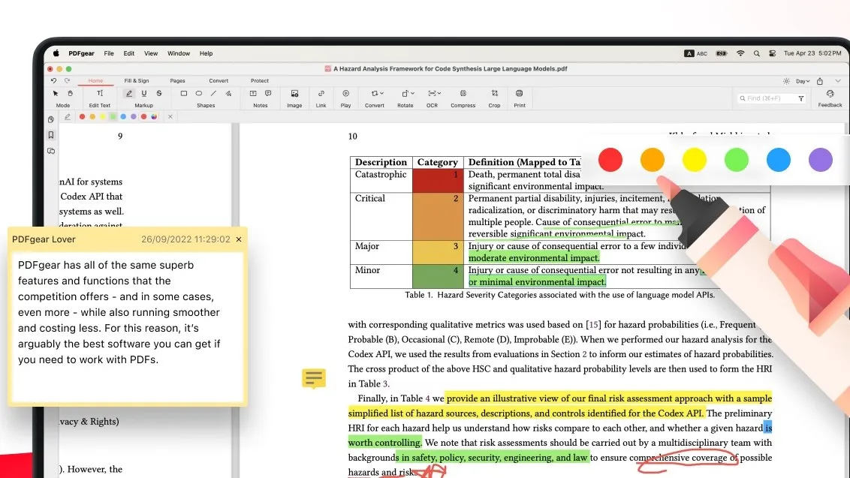Open the Convert ribbon tab
The image size is (850, 478).
click(219, 81)
